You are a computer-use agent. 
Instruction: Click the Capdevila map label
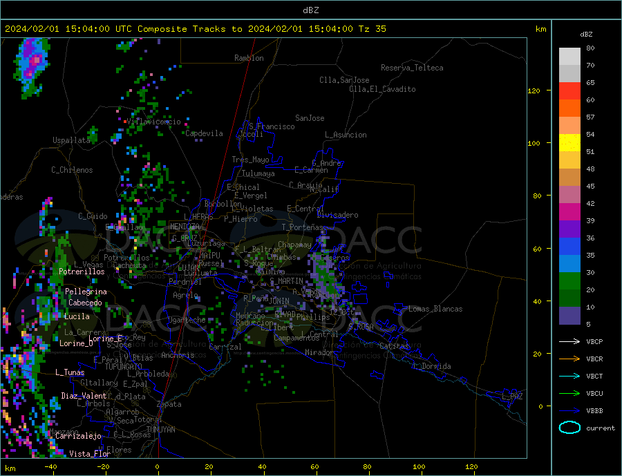pos(204,133)
